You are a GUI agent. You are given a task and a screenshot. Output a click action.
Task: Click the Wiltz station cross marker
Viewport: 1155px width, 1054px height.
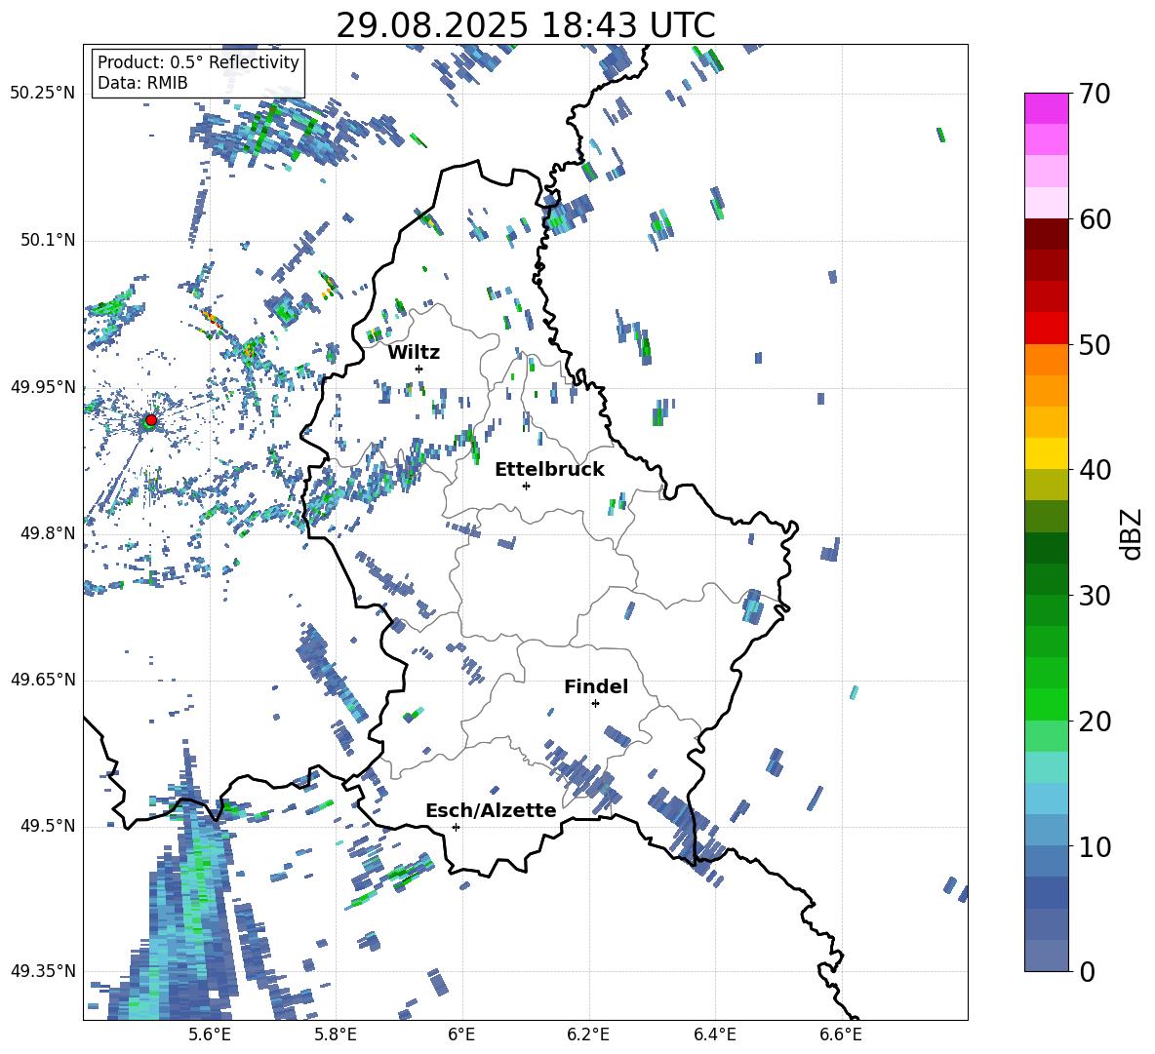pos(419,369)
